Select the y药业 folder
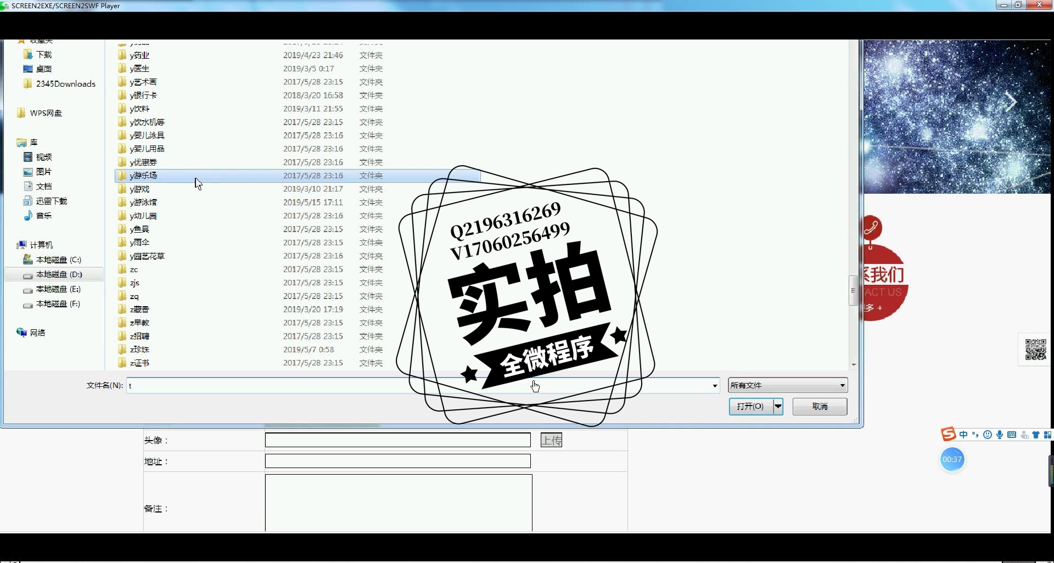 139,55
